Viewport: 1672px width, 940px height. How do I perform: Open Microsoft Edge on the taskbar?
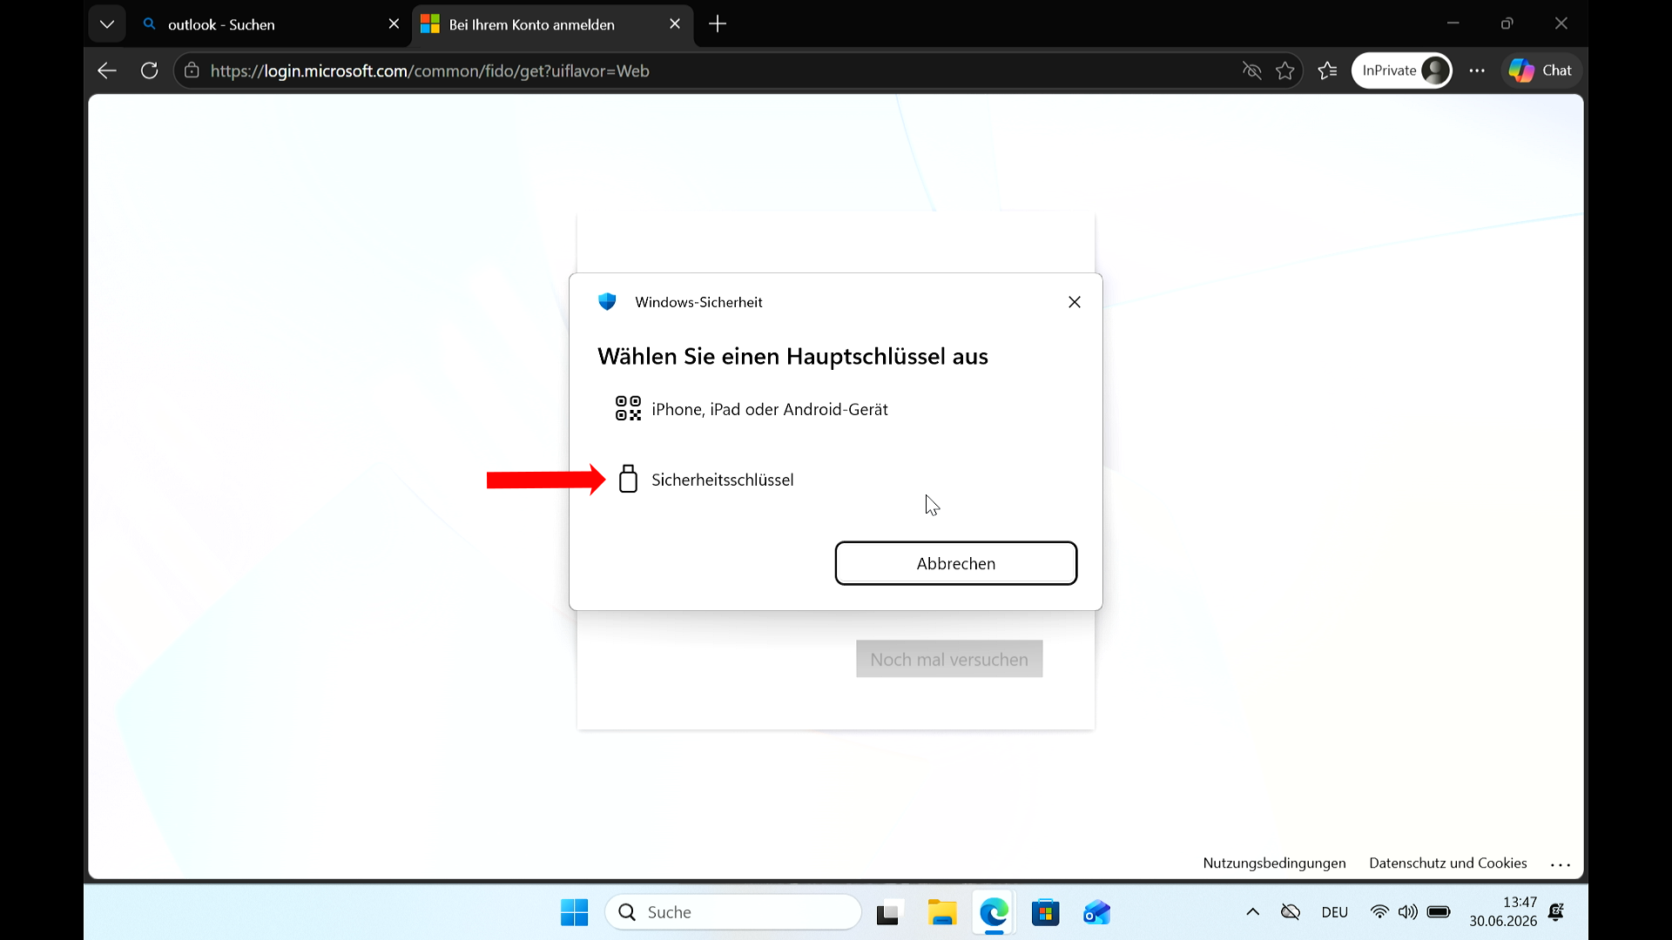coord(994,912)
